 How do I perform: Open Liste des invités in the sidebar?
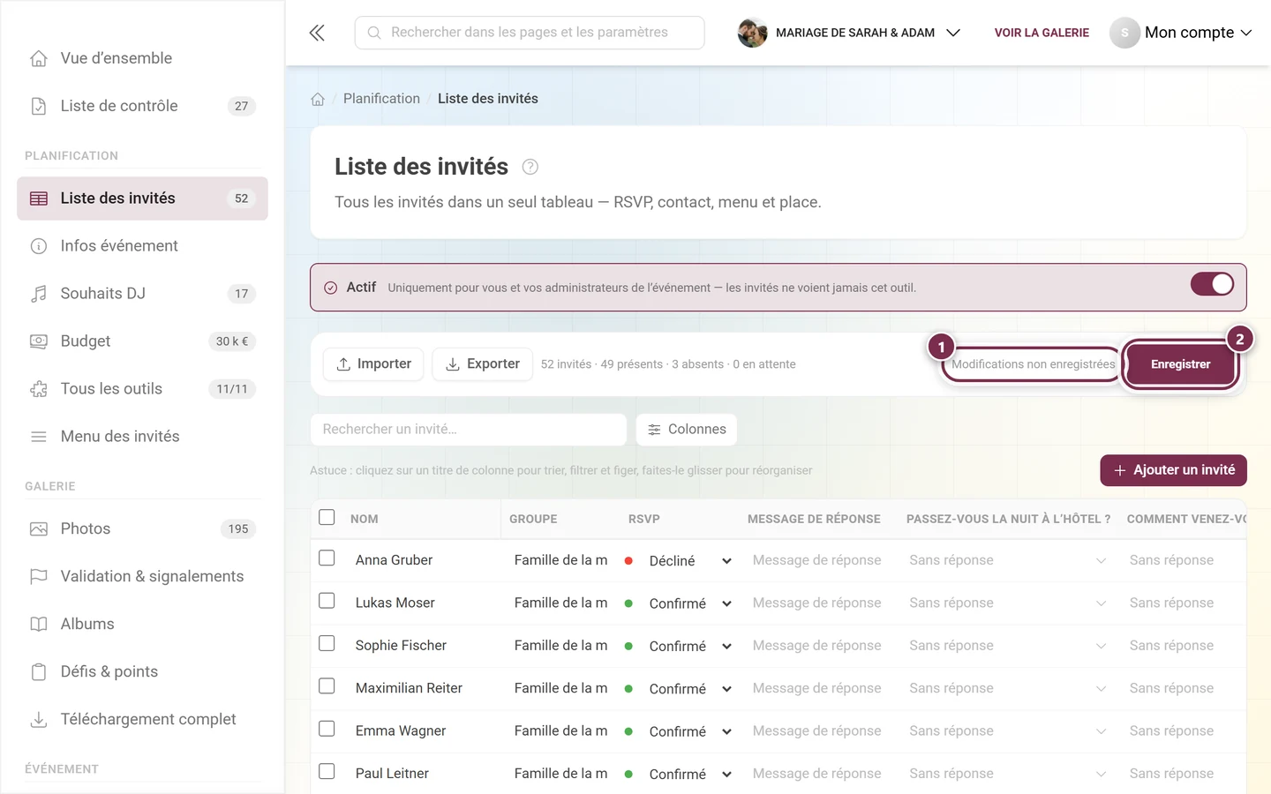[x=142, y=198]
